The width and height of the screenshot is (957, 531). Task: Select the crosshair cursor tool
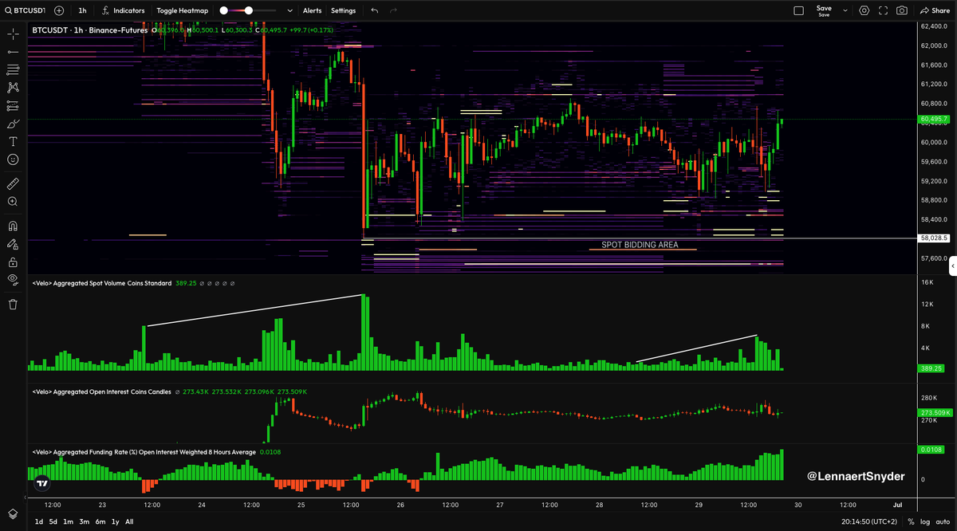pos(13,33)
